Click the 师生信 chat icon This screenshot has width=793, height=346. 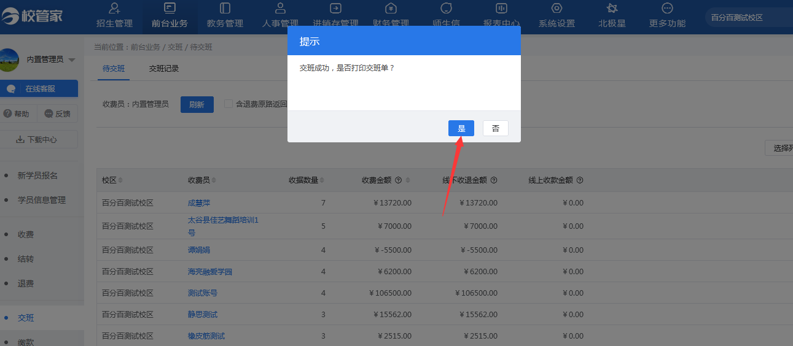tap(446, 8)
